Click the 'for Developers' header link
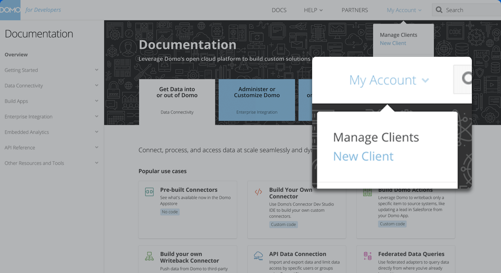Image resolution: width=501 pixels, height=273 pixels. pos(43,10)
